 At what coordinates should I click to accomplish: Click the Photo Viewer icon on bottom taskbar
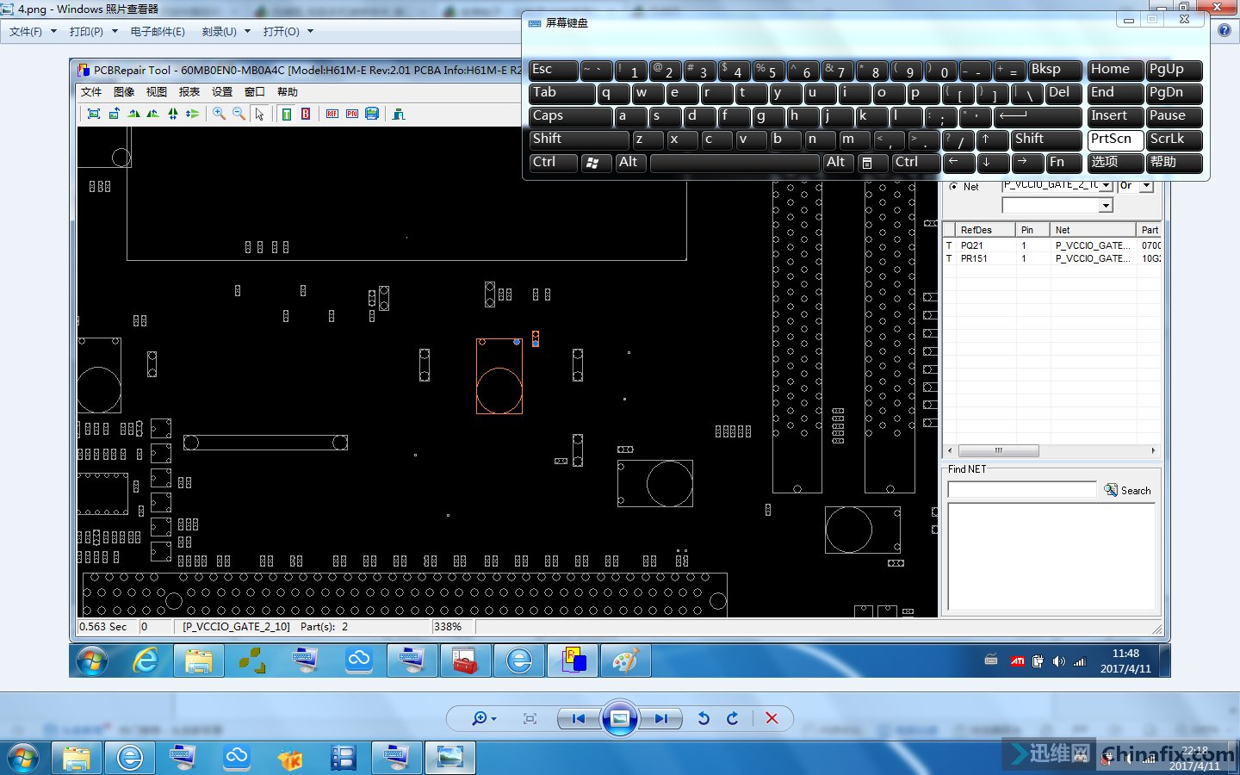click(450, 758)
